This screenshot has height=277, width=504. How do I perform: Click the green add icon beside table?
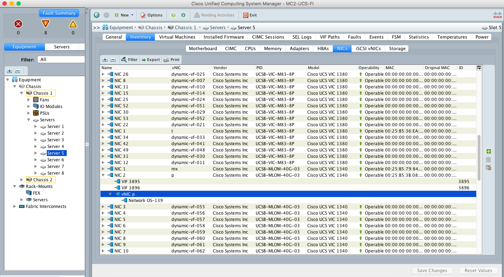[x=488, y=151]
